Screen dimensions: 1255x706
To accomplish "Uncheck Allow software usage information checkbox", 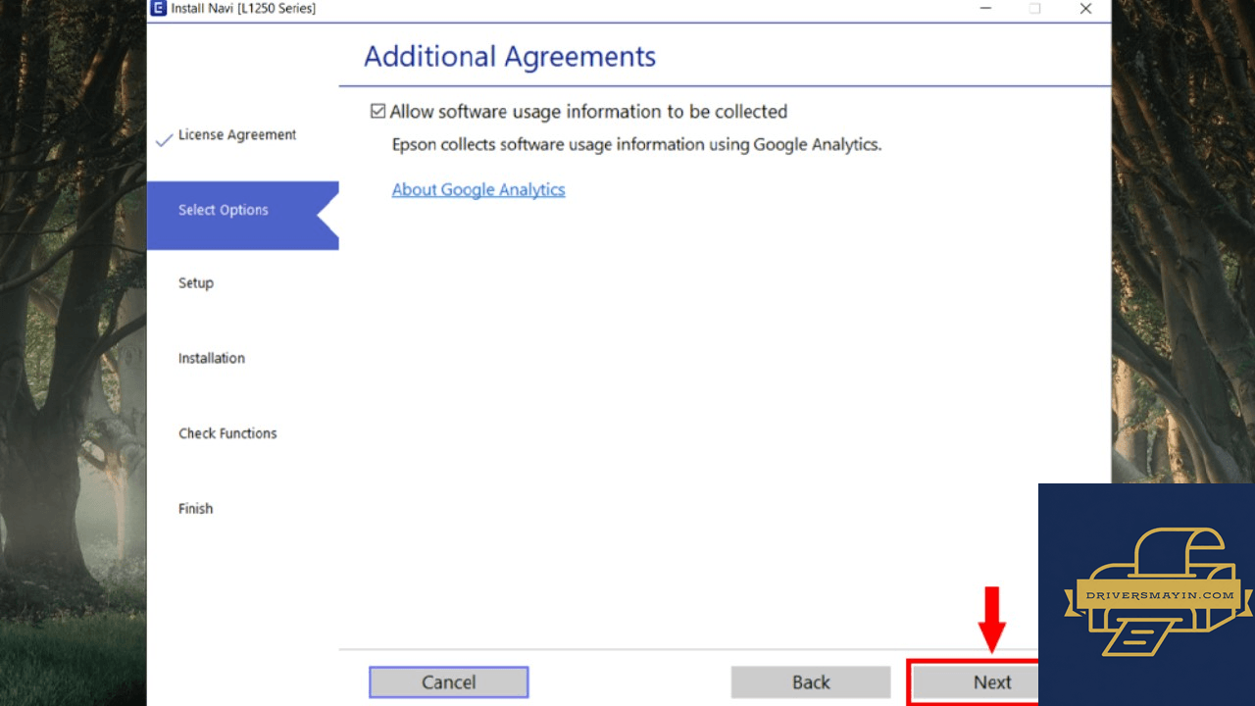I will pos(377,112).
